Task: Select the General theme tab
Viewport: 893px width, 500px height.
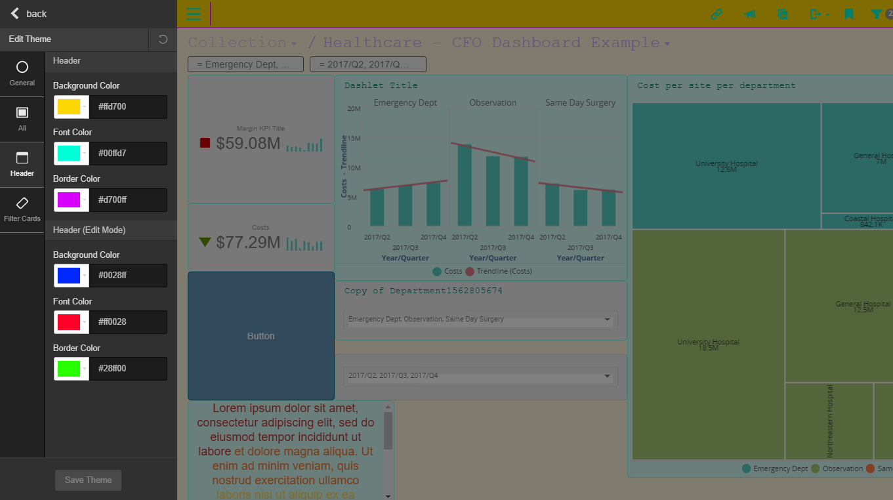Action: [22, 74]
